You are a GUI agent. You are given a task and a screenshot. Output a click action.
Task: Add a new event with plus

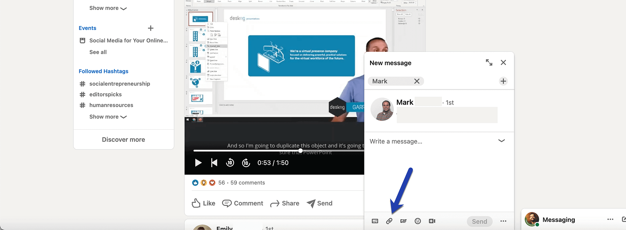(x=151, y=28)
